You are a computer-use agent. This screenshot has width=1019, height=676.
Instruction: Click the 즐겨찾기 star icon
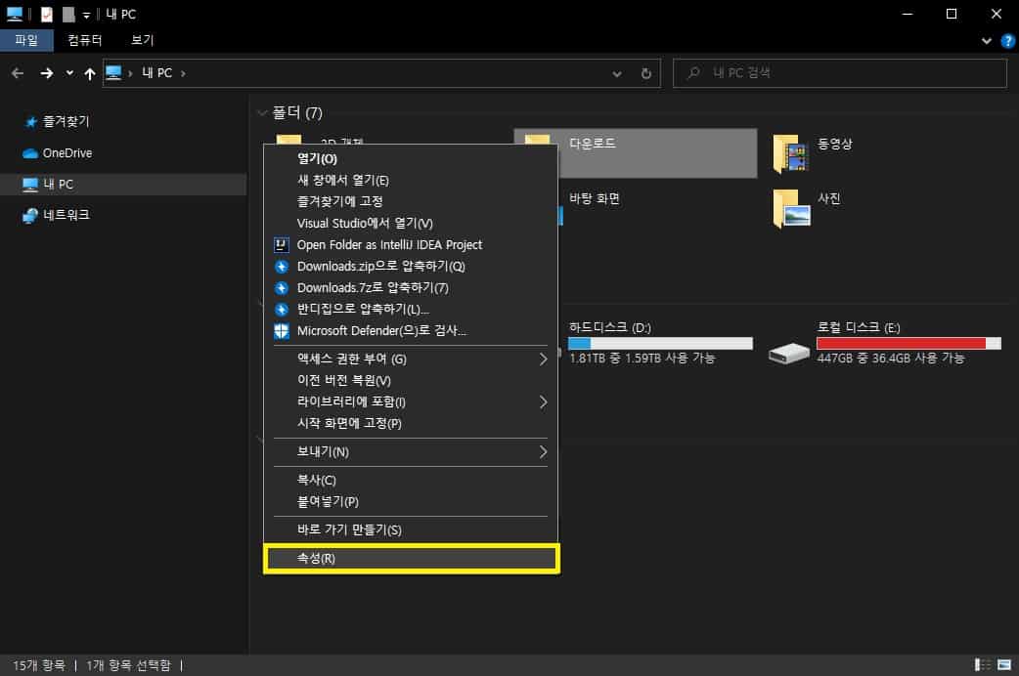pyautogui.click(x=30, y=122)
